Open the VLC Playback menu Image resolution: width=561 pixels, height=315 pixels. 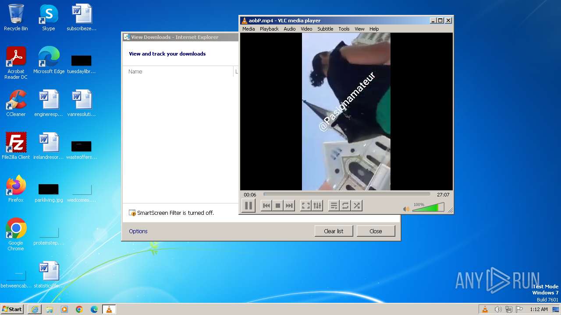coord(269,29)
